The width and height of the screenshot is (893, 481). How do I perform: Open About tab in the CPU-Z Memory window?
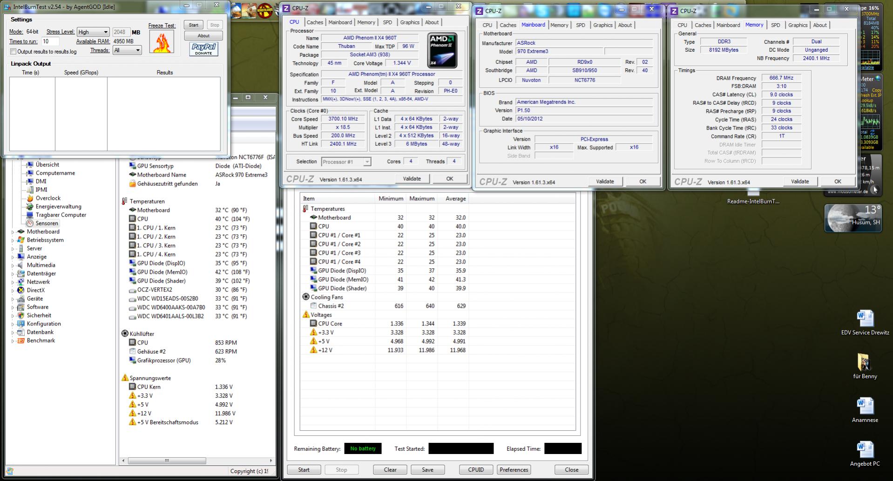point(820,25)
